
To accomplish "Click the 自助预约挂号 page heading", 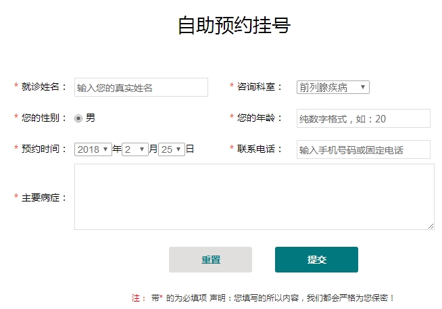I will point(234,25).
